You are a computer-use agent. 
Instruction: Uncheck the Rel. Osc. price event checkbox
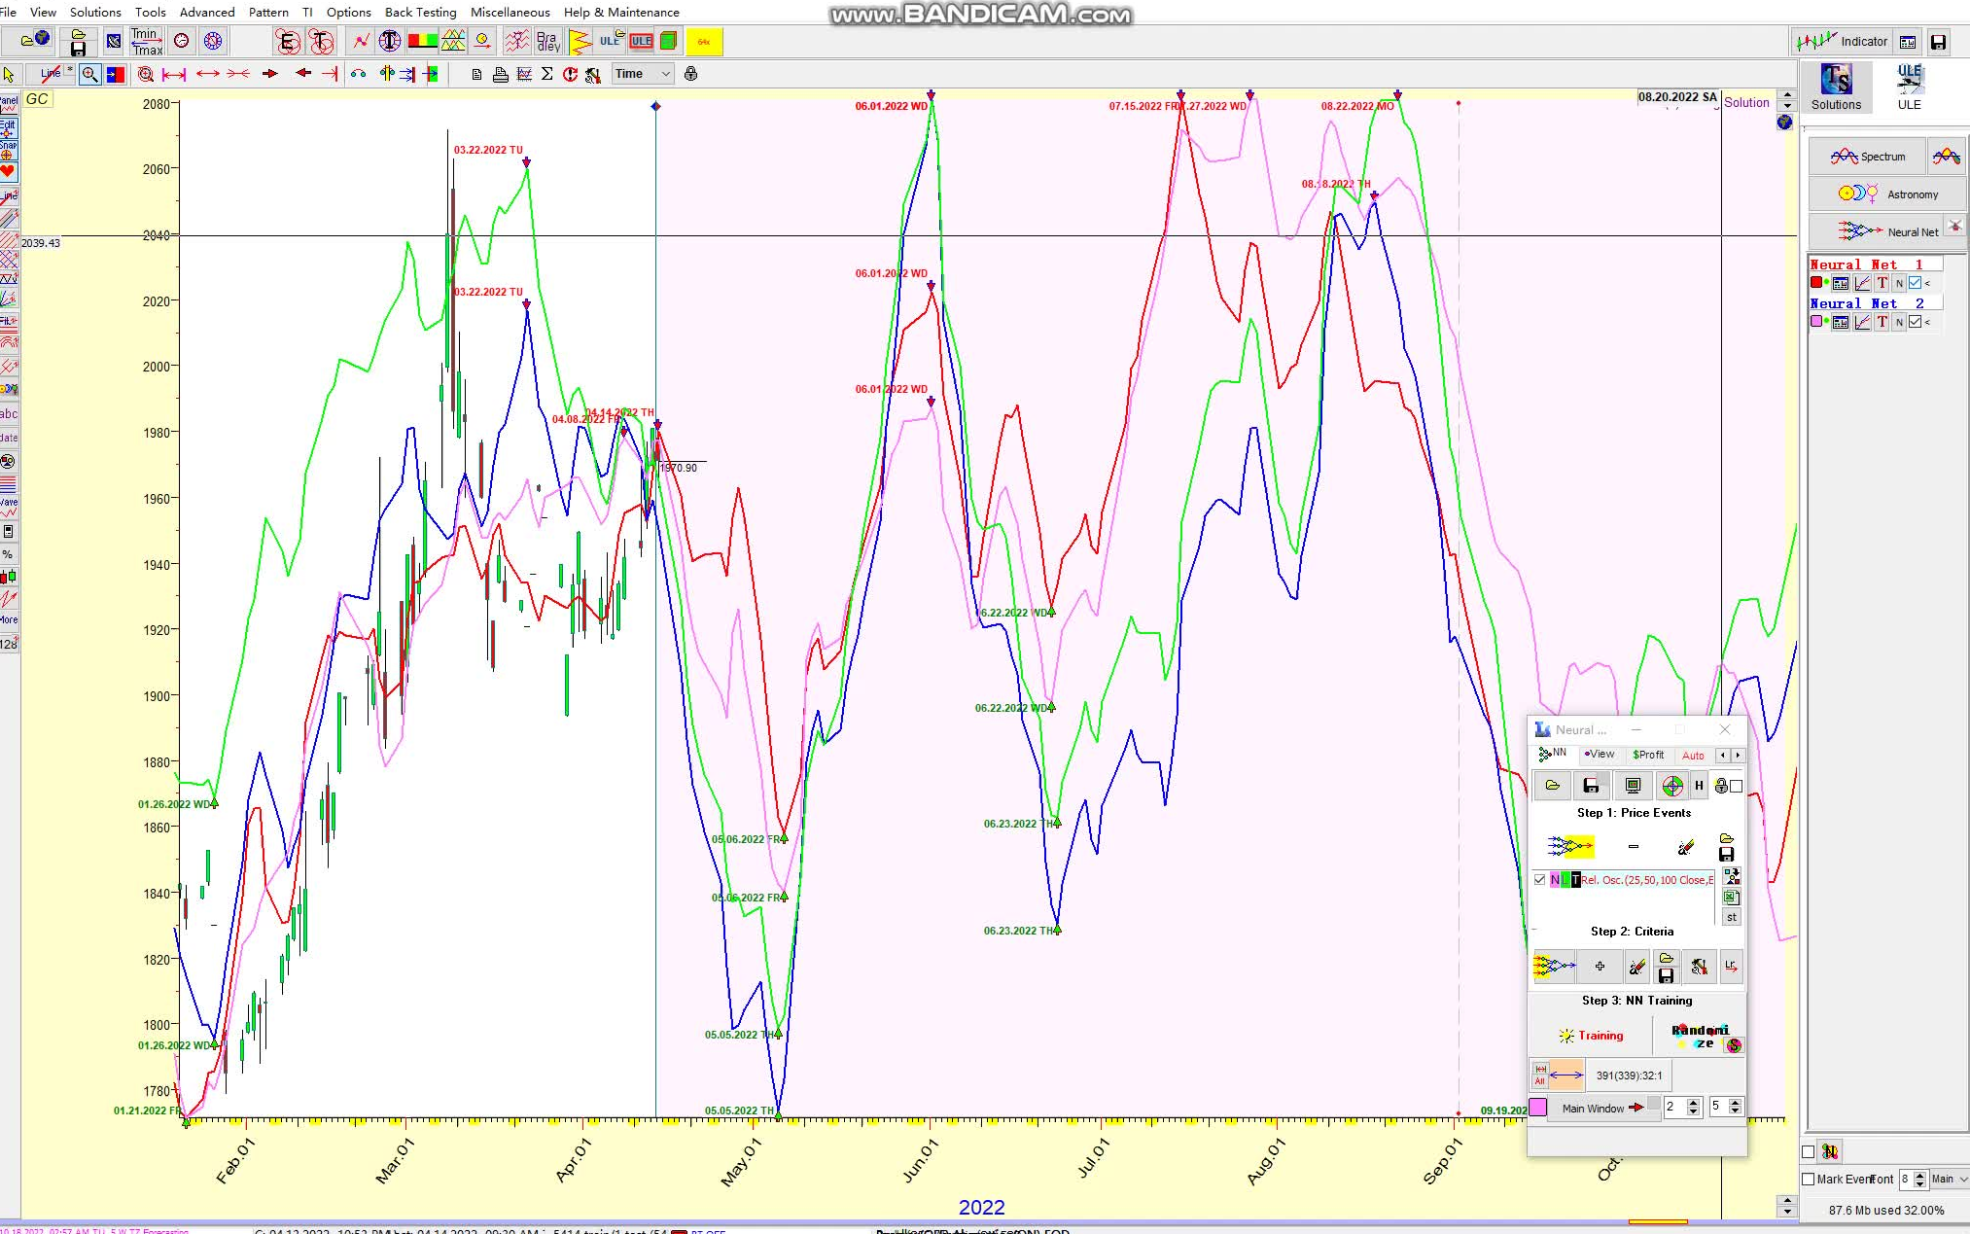click(1539, 880)
